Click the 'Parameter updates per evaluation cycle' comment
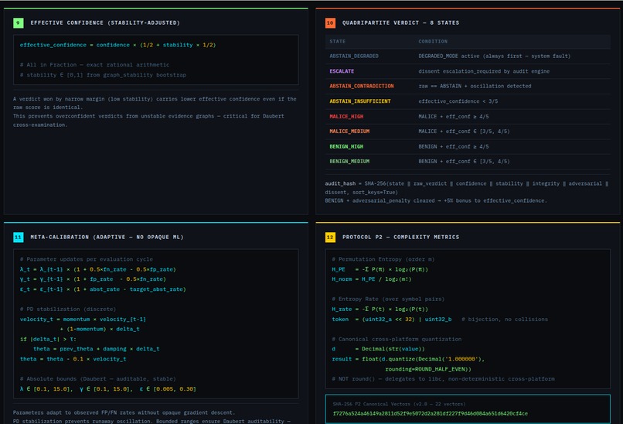Screen dimensions: 623x424 coord(87,259)
